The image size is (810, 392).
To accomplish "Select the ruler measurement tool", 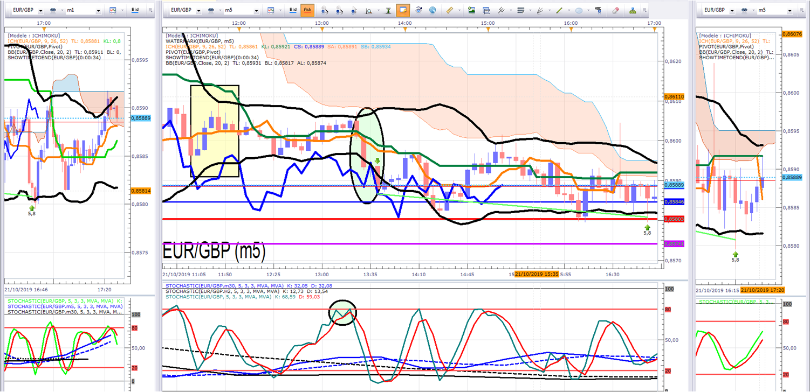I will pyautogui.click(x=451, y=10).
